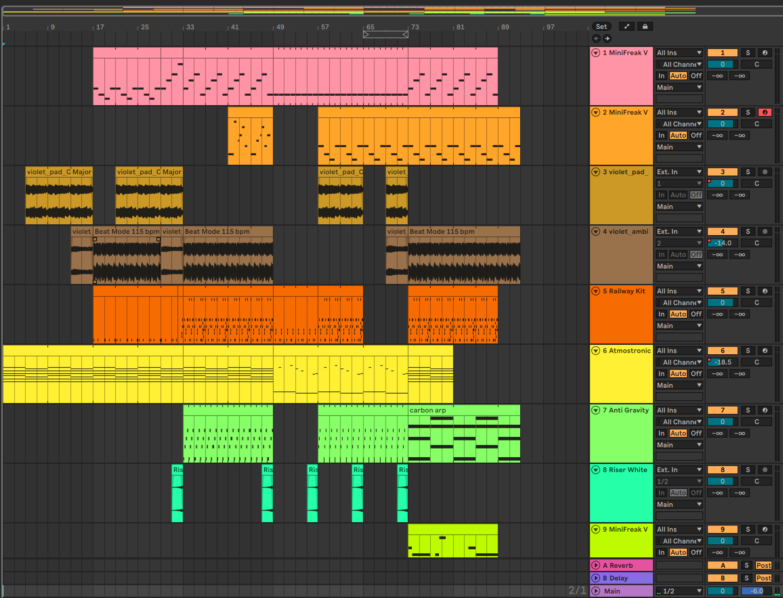This screenshot has height=598, width=783.
Task: Arm track 7 Anti Gravity for recording
Action: pos(765,410)
